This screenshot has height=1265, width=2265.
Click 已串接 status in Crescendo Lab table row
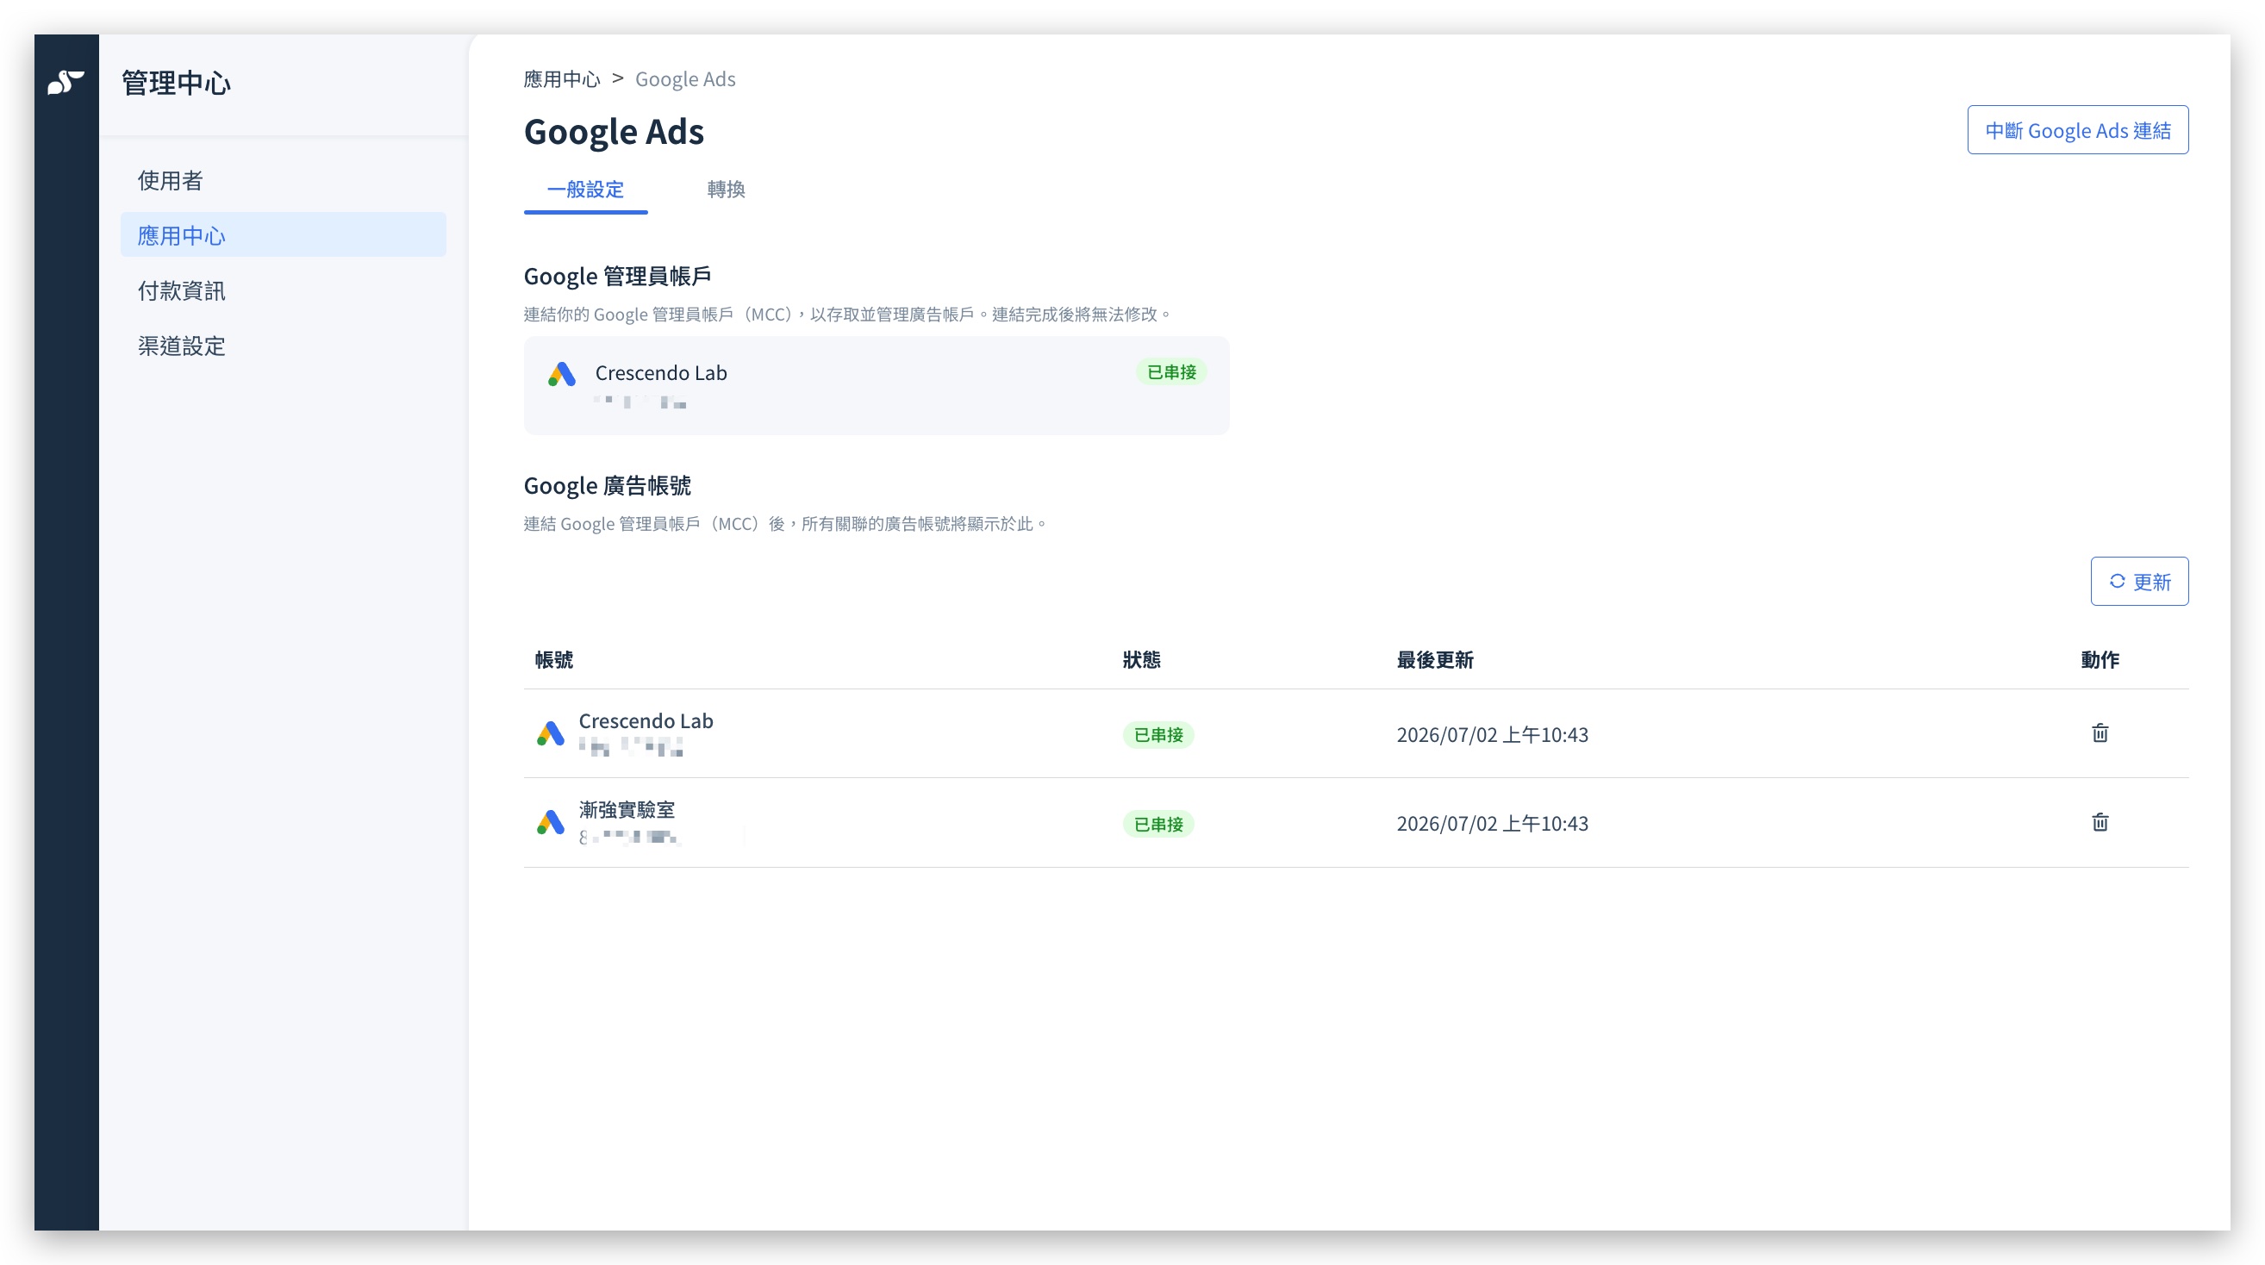pyautogui.click(x=1158, y=734)
